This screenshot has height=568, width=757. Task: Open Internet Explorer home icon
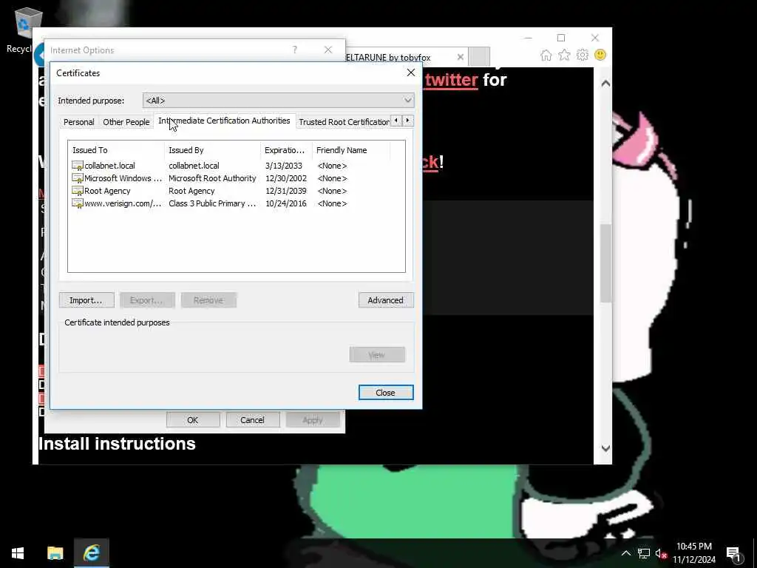[x=546, y=55]
